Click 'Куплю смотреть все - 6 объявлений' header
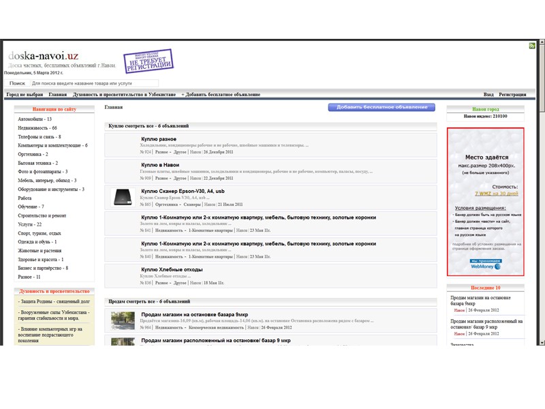 point(149,126)
